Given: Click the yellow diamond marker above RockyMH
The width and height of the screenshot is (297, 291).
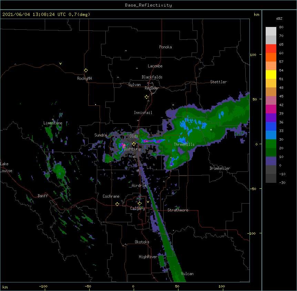Looking at the screenshot, I should (x=86, y=71).
